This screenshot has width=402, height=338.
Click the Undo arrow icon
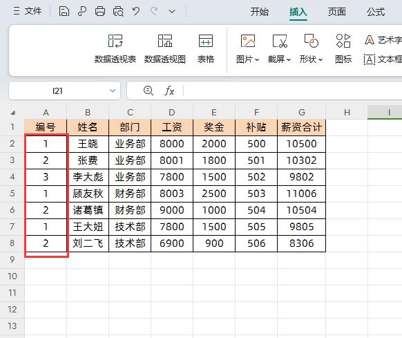[x=136, y=11]
